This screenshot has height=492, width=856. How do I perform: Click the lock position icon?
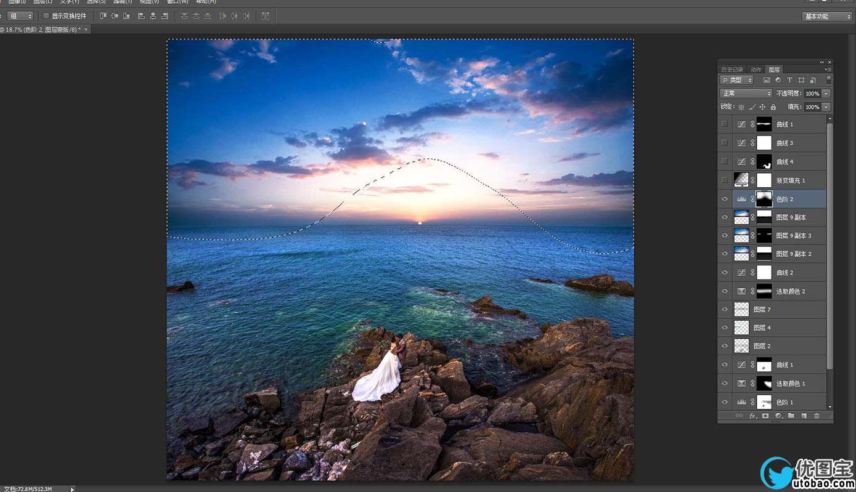coord(762,107)
